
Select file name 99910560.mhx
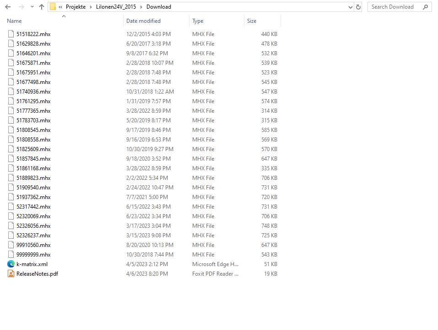33,245
